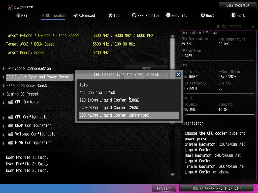Switch to Easy Mode (F6)

pos(238,5)
